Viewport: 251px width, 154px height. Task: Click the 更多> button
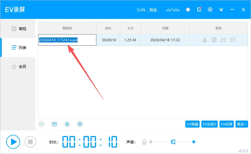[x=242, y=124]
